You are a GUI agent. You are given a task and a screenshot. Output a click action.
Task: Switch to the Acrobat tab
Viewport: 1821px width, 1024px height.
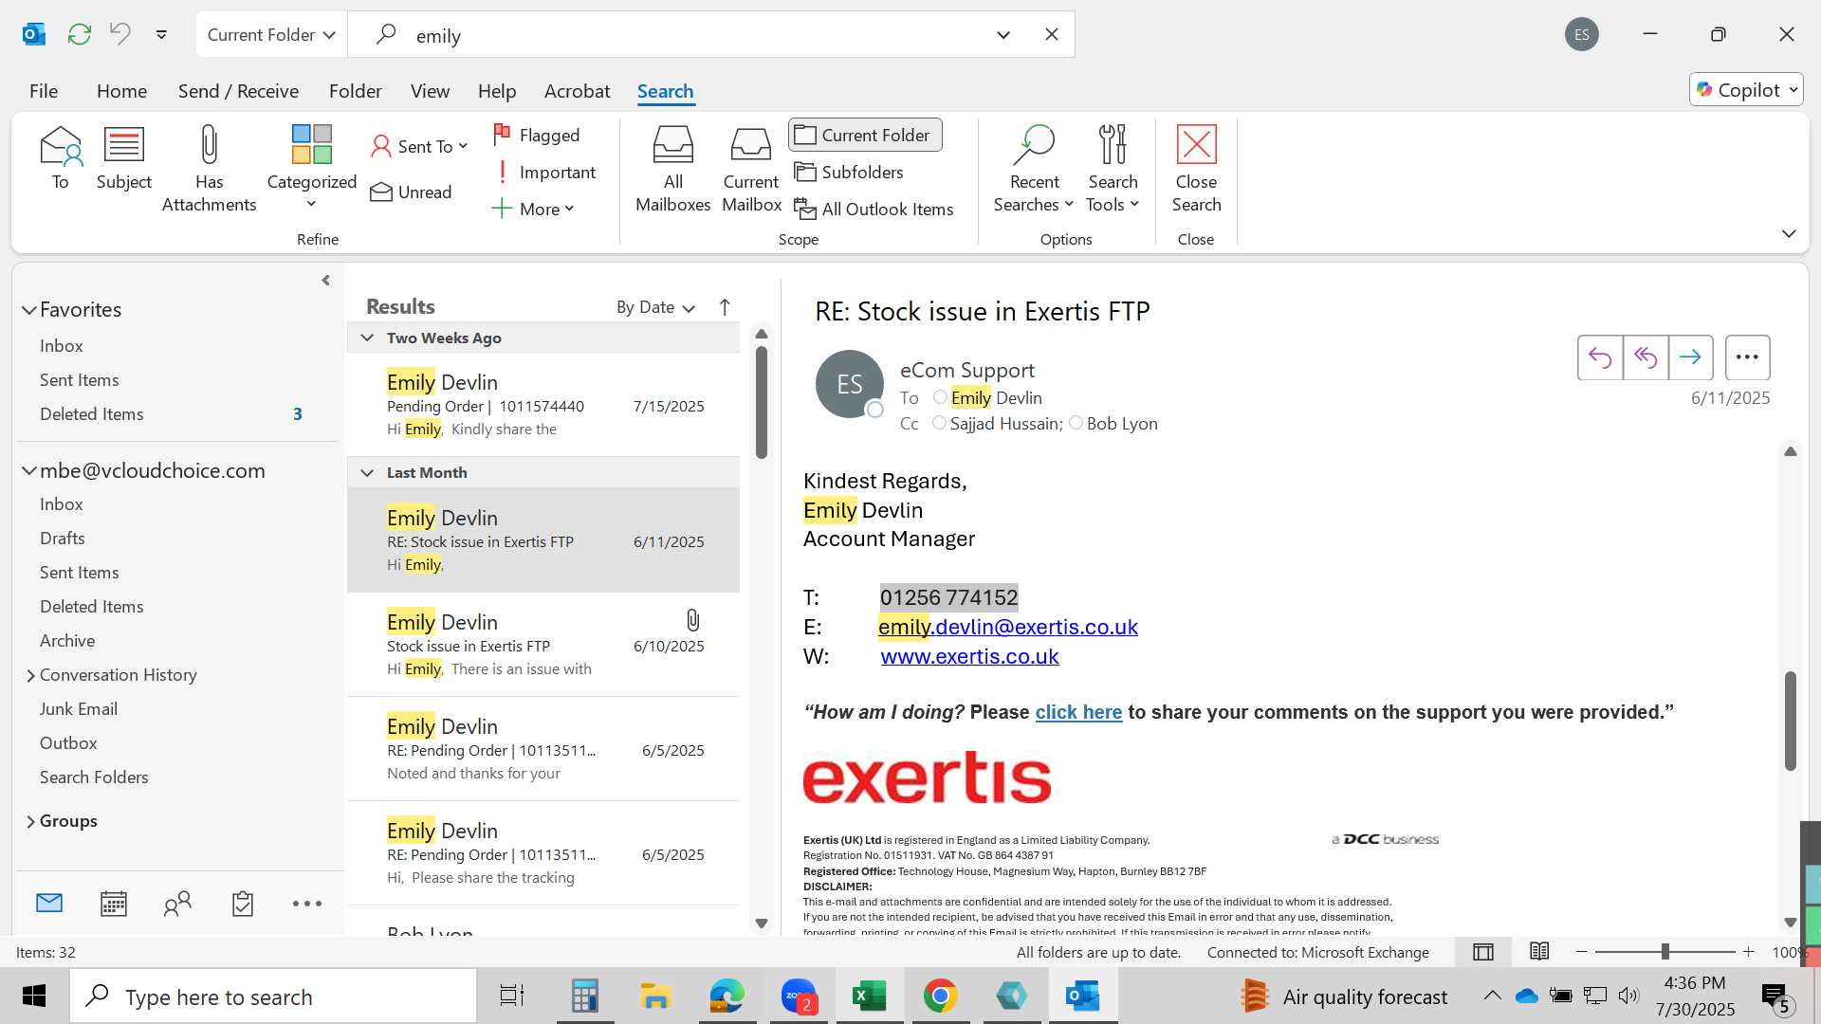click(577, 91)
